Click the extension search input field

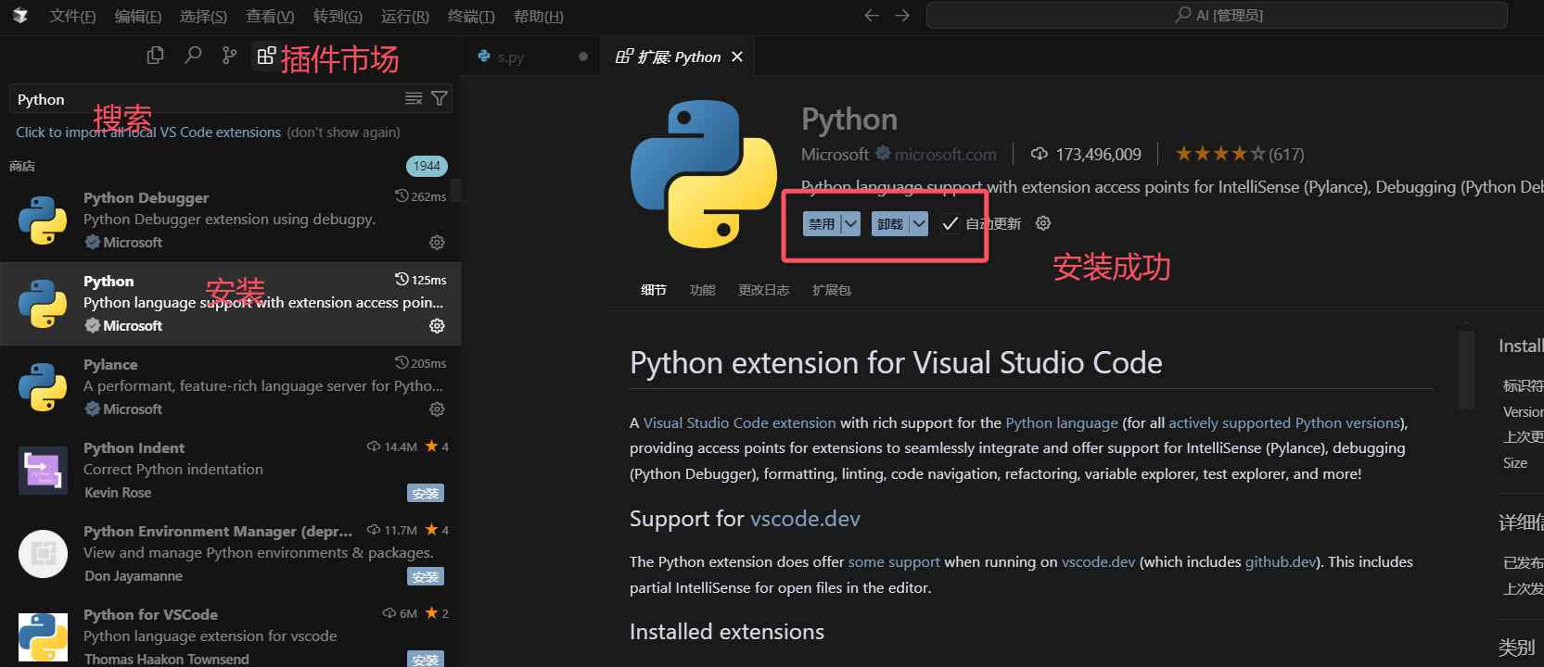coord(204,99)
